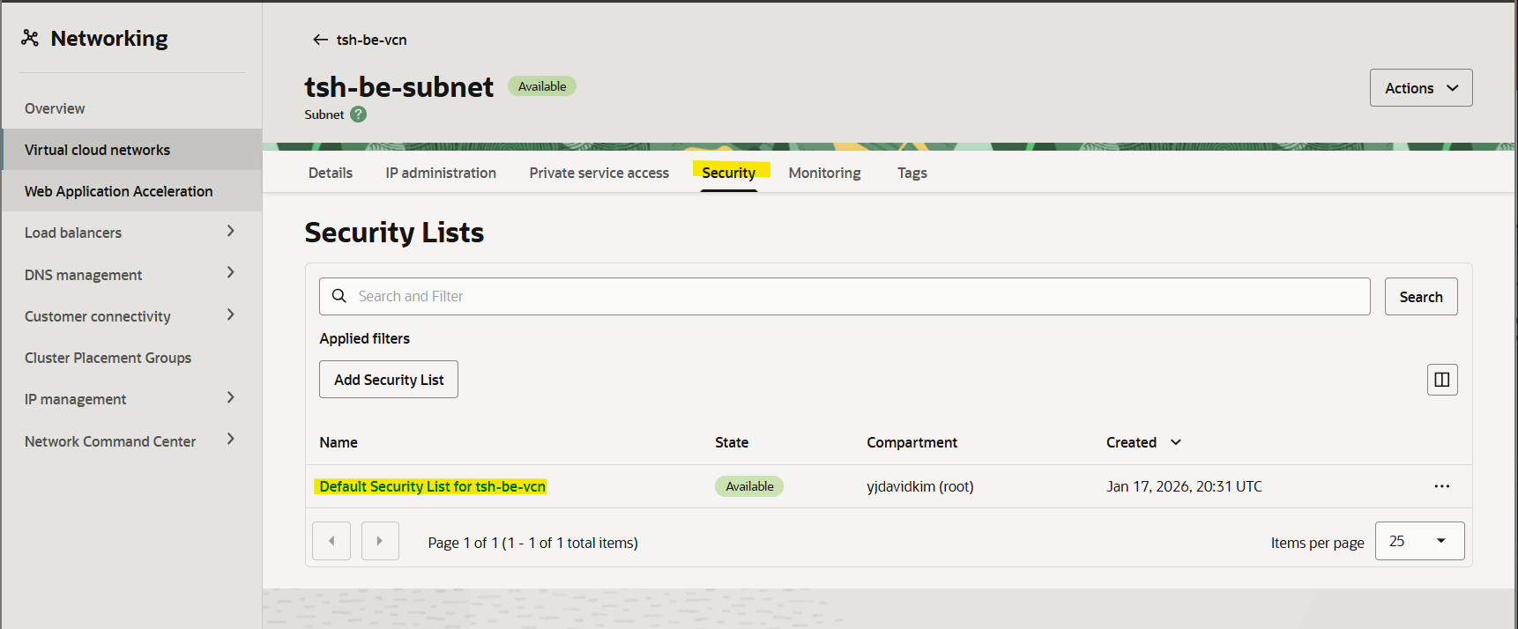Go to next page arrow
Screen dimensions: 1518x629
[380, 541]
